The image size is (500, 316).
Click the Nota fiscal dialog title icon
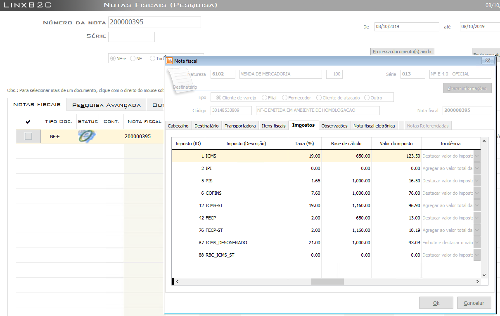click(x=169, y=61)
